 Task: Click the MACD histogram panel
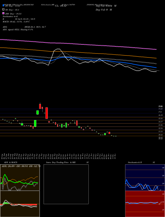(20, 204)
